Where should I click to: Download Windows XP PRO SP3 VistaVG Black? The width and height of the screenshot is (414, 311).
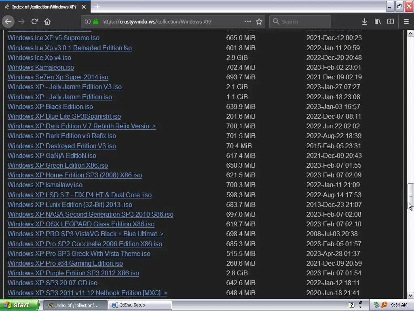(x=86, y=234)
